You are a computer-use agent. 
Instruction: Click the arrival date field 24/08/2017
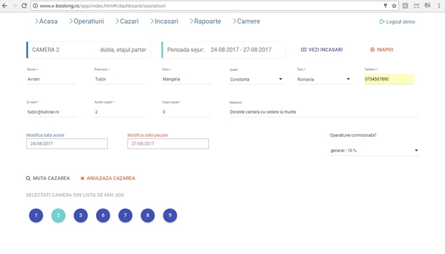pyautogui.click(x=66, y=144)
